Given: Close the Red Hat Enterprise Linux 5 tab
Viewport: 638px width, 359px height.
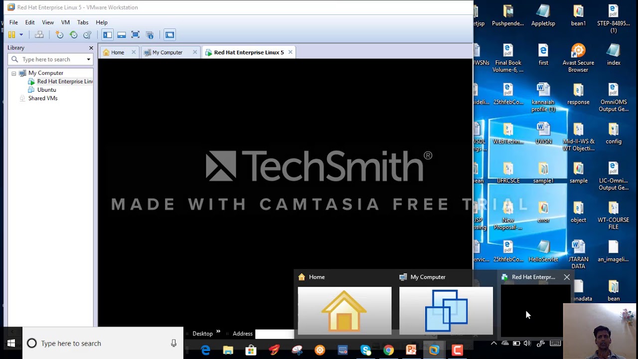Looking at the screenshot, I should (x=290, y=52).
